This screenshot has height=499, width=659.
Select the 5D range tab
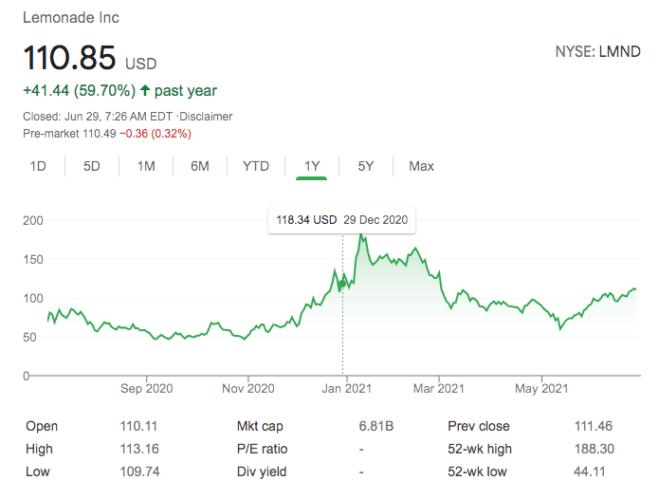[92, 166]
